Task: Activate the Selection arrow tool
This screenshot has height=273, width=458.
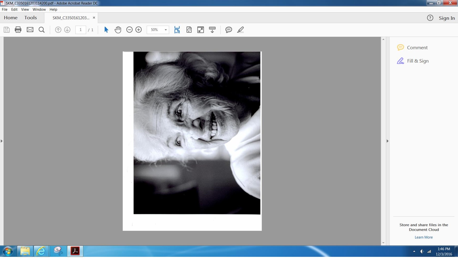Action: click(106, 30)
